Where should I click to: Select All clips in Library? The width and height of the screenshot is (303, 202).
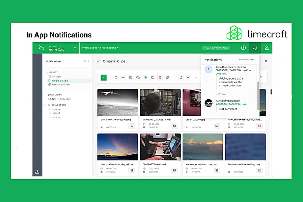pos(56,77)
